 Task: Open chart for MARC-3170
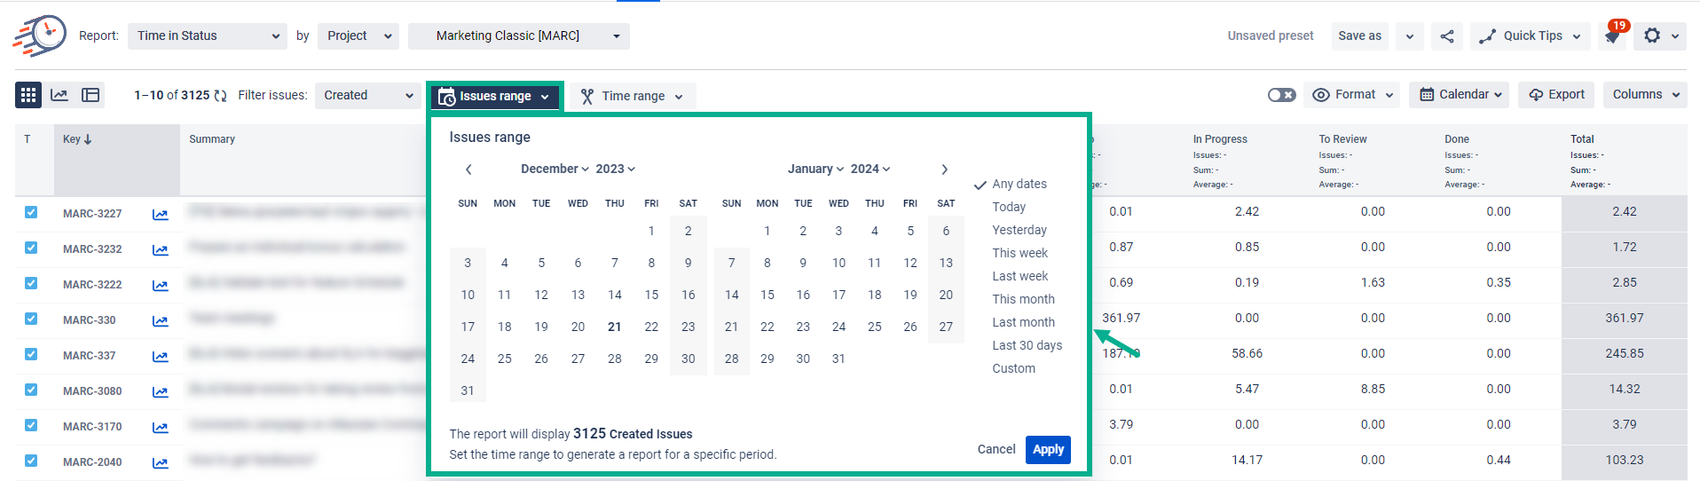point(160,427)
